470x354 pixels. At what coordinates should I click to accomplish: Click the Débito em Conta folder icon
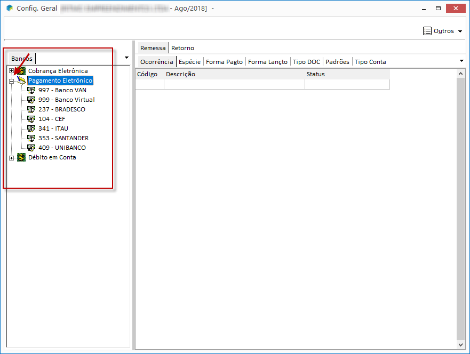coord(21,157)
